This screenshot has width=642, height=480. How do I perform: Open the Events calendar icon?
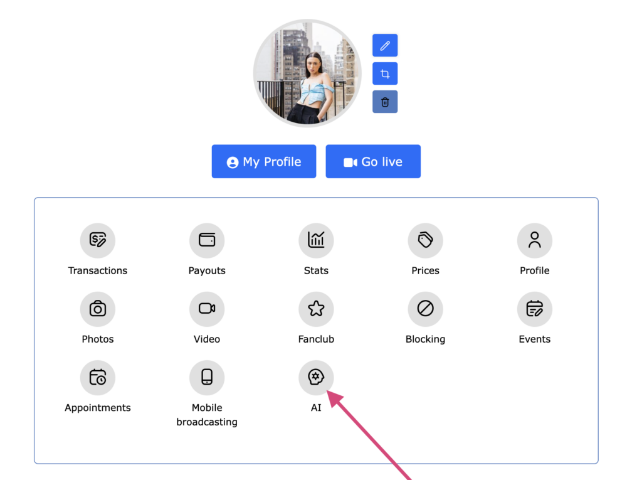(534, 309)
